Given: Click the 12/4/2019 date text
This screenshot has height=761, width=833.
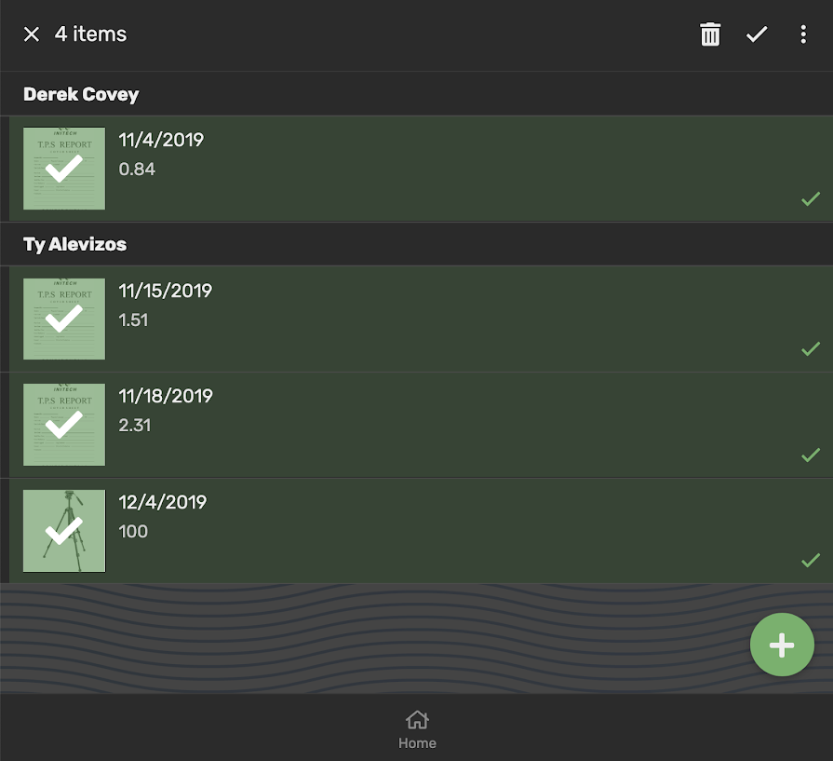Looking at the screenshot, I should click(163, 503).
